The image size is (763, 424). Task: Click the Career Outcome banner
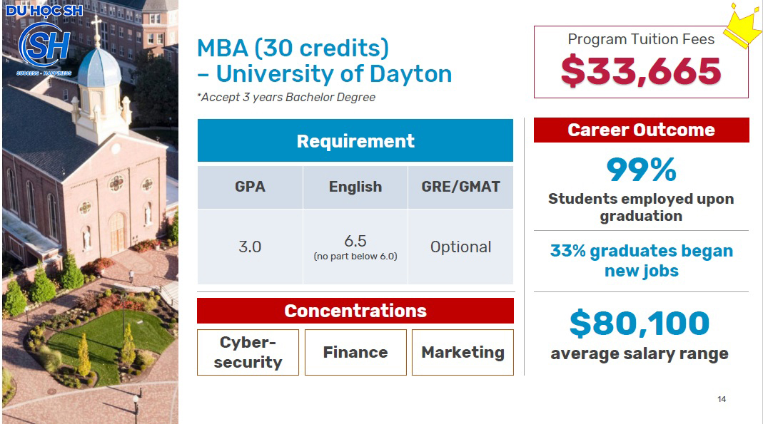(642, 130)
